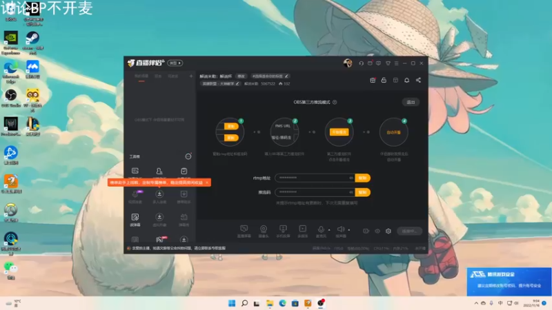
Task: Click the record video icon in bottom bar
Action: [366, 231]
